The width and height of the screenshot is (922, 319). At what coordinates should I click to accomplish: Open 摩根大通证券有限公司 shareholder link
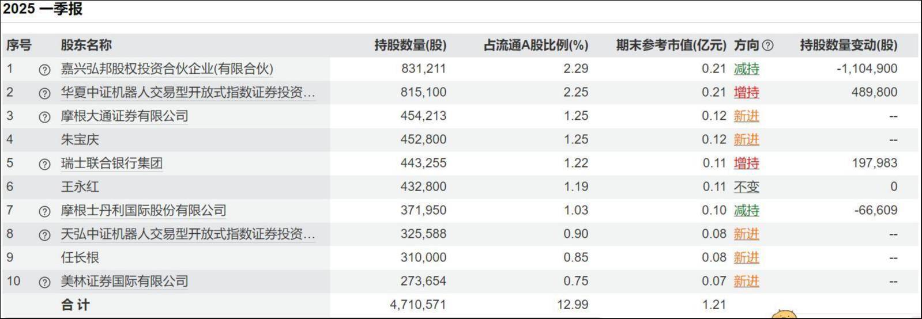(x=125, y=116)
